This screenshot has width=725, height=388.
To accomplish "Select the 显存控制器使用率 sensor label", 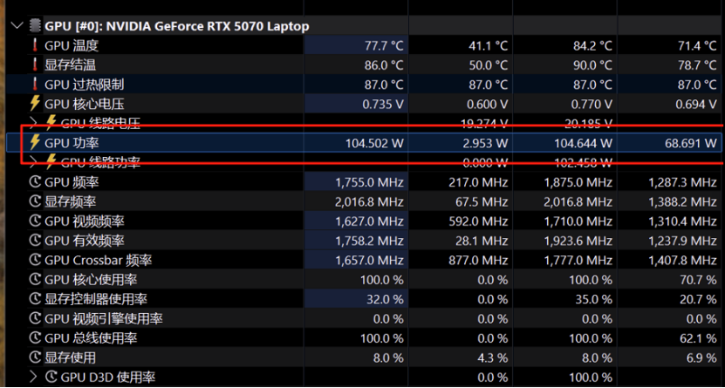I will [96, 299].
